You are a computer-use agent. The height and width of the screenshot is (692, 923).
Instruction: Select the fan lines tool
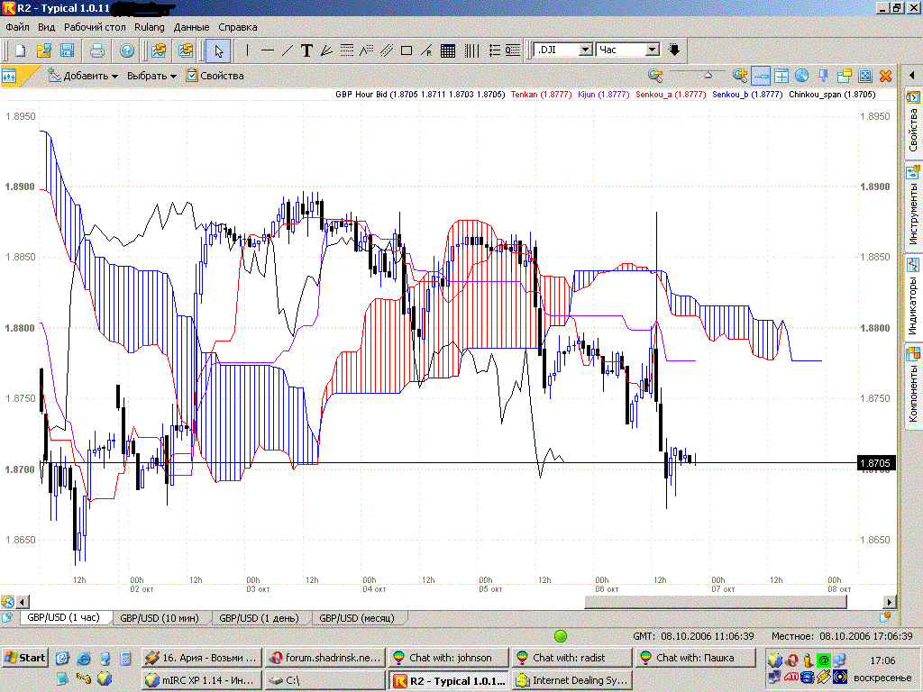(326, 50)
